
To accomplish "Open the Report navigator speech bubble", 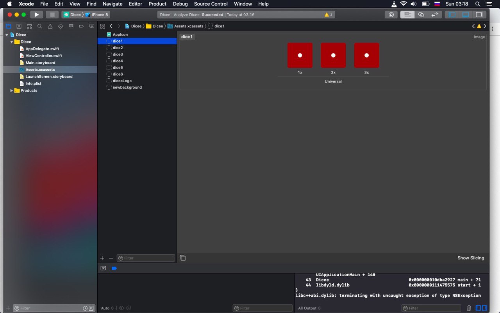I will tap(92, 26).
